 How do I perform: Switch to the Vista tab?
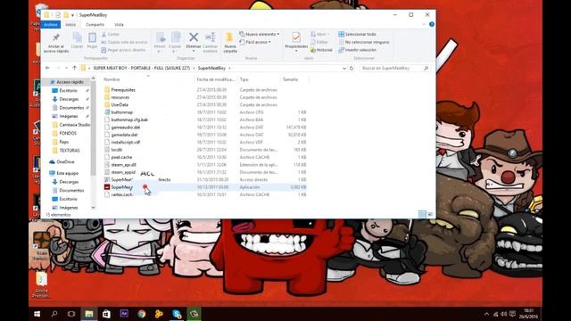click(119, 24)
